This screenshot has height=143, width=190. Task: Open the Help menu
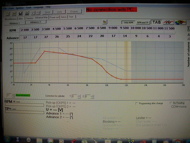pyautogui.click(x=48, y=7)
